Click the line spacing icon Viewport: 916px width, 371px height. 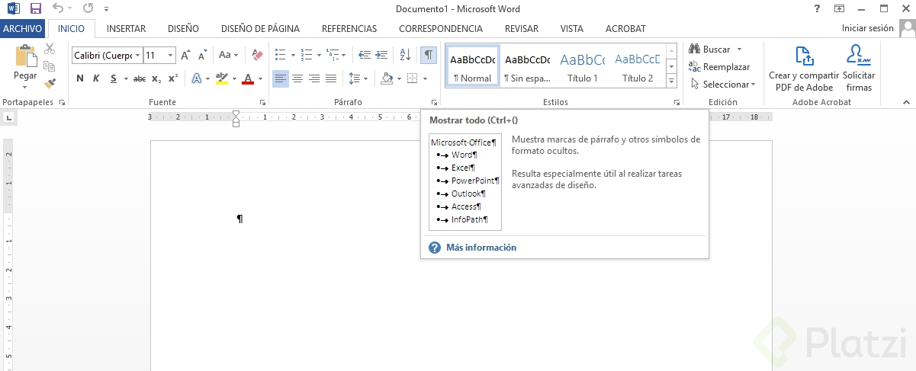(x=355, y=78)
